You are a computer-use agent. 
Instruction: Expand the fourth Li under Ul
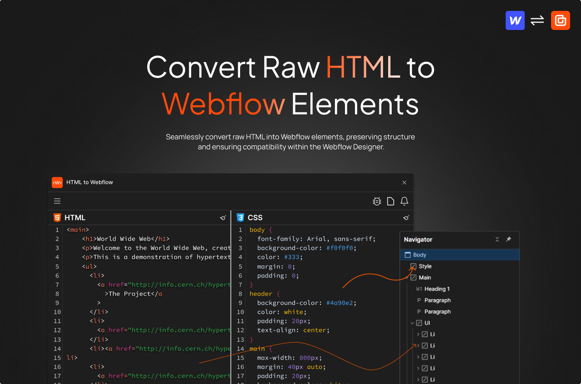tap(418, 369)
